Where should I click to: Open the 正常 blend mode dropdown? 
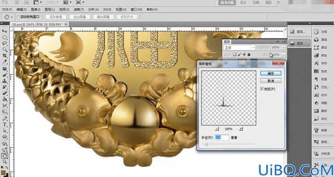pyautogui.click(x=239, y=47)
